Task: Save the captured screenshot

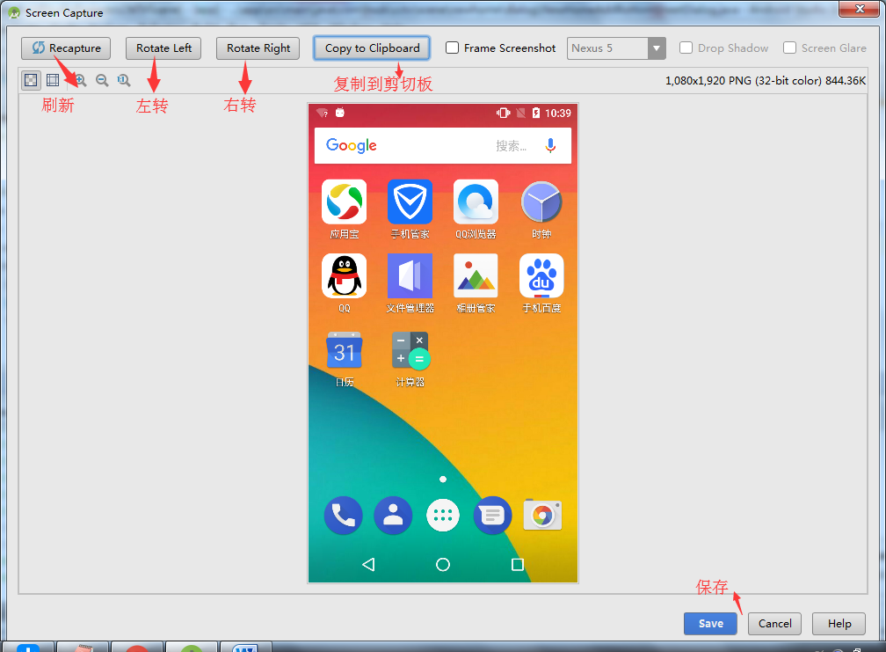Action: (710, 623)
